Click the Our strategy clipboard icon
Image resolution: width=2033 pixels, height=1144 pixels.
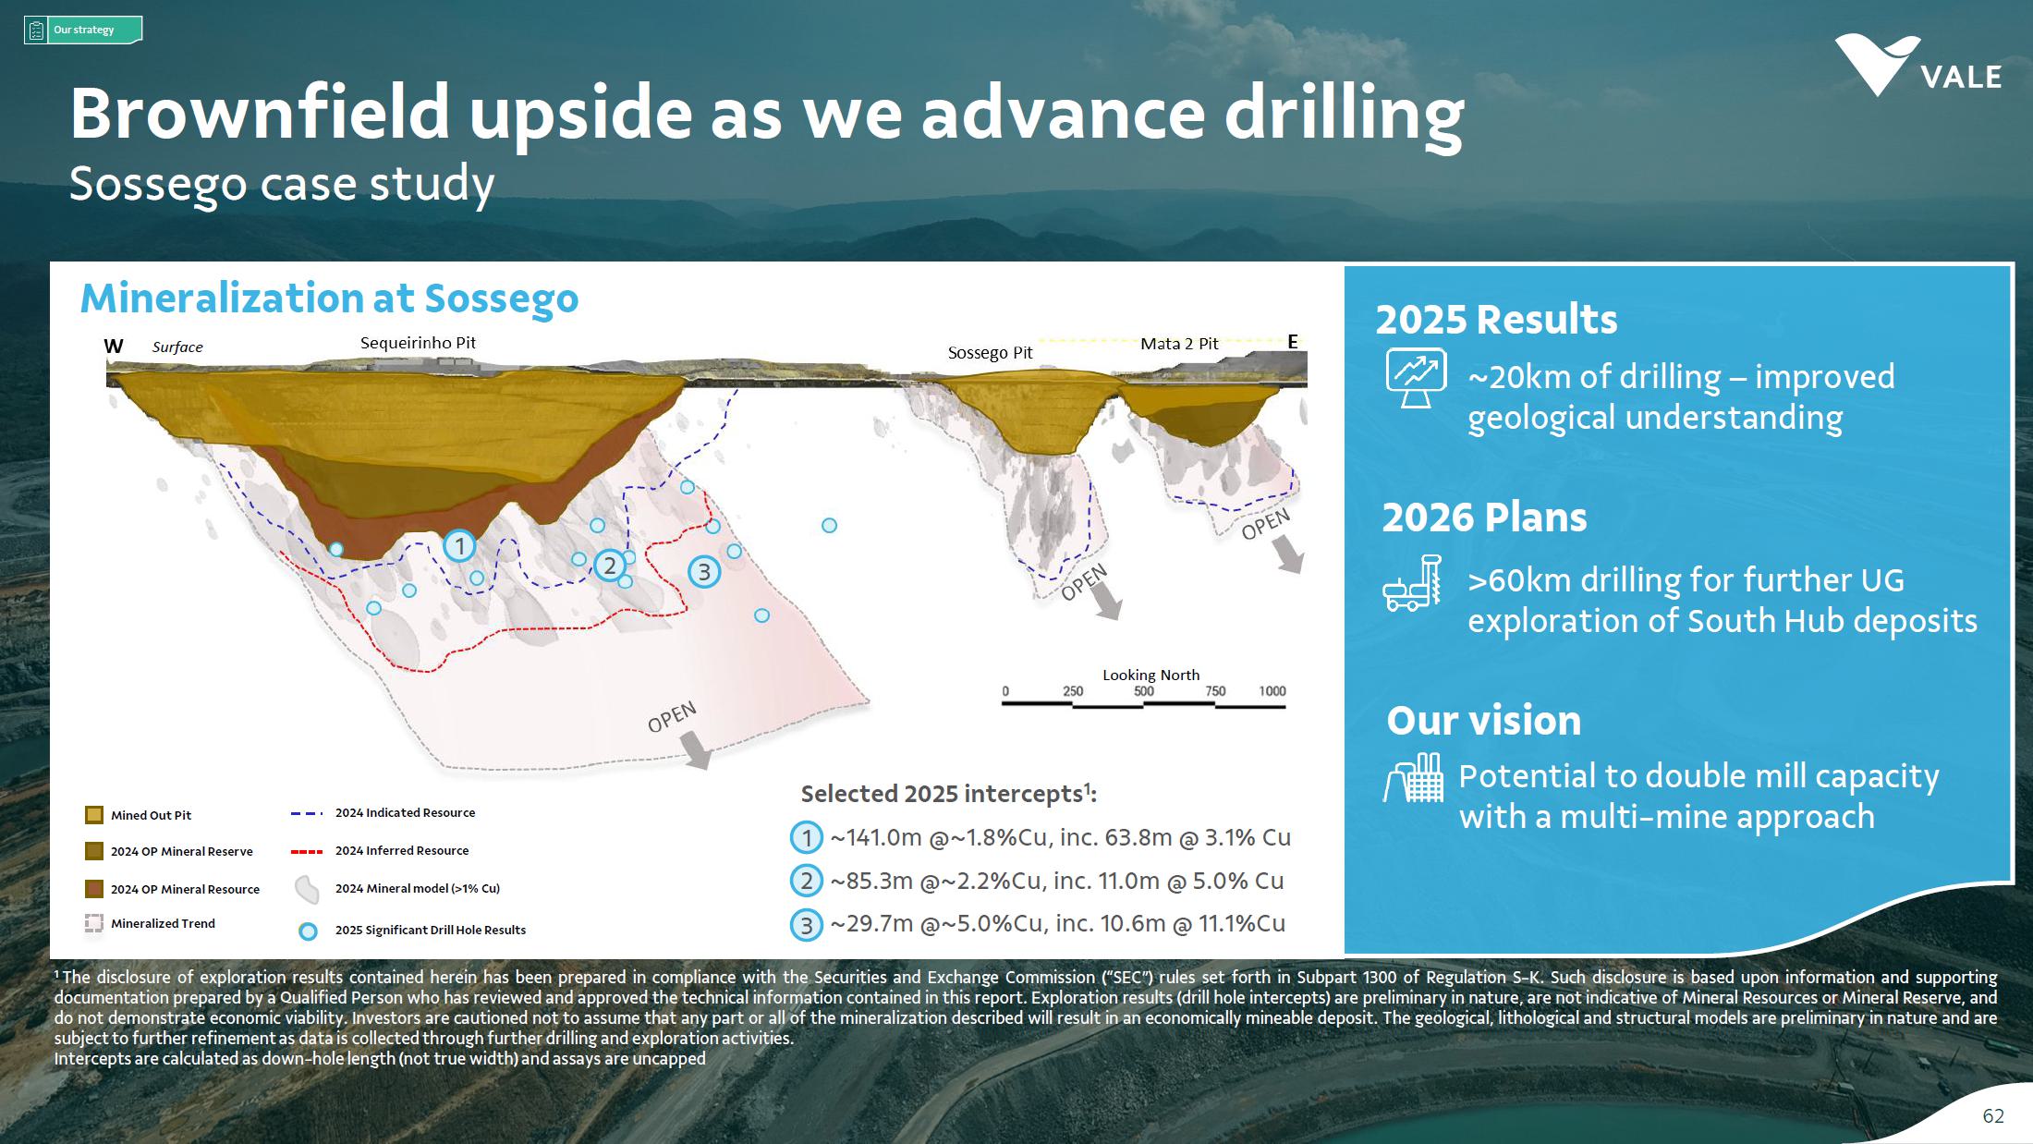coord(36,30)
